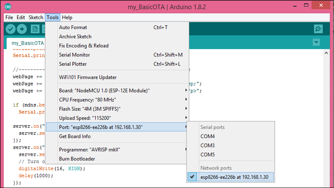Open the File menu
The image size is (334, 188).
(x=9, y=17)
